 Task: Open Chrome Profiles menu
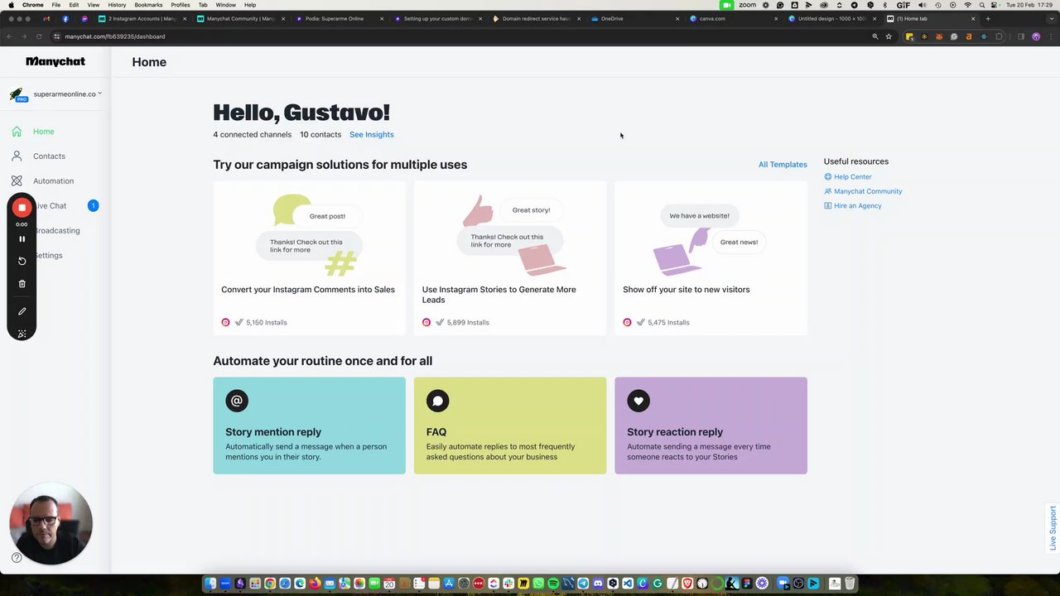[181, 5]
